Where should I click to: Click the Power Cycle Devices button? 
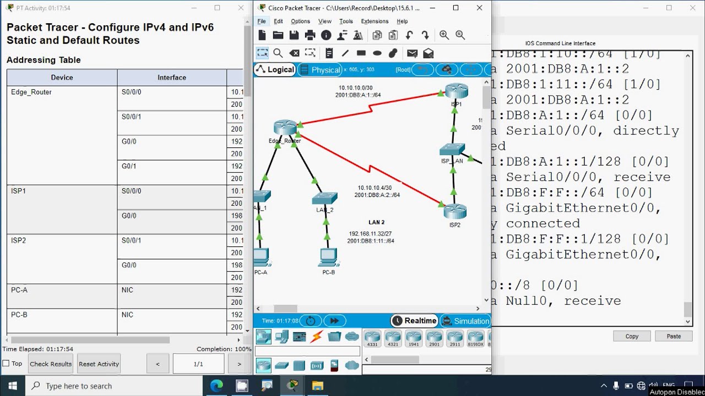(311, 321)
